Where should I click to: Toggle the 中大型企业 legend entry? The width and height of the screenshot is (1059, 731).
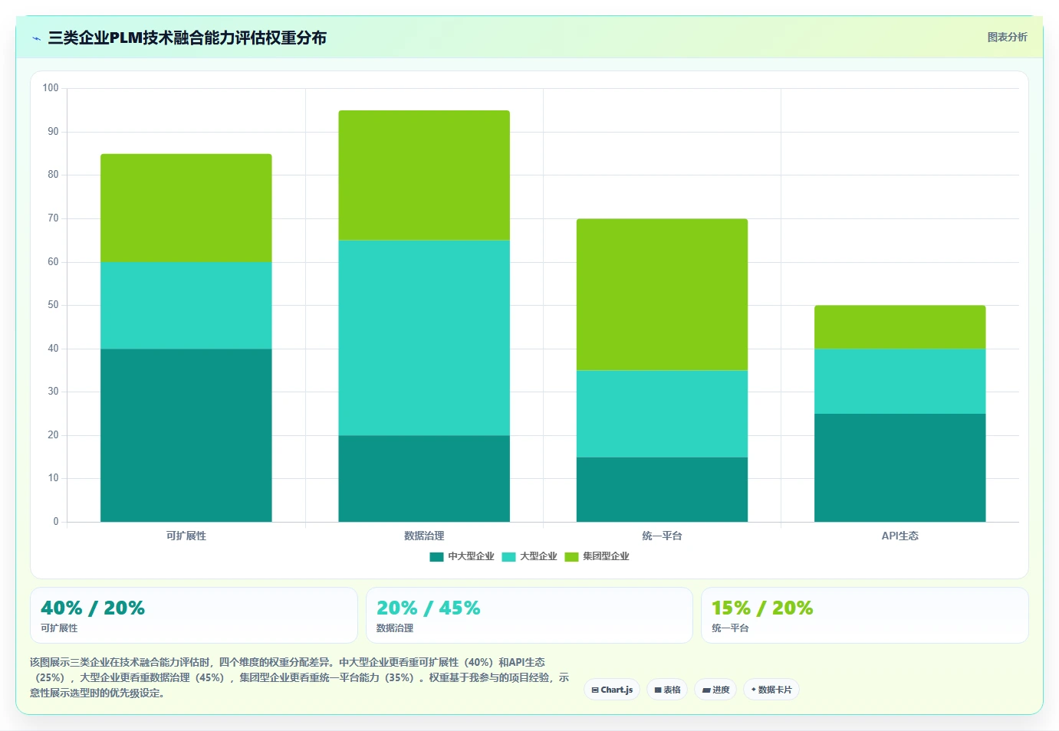462,556
